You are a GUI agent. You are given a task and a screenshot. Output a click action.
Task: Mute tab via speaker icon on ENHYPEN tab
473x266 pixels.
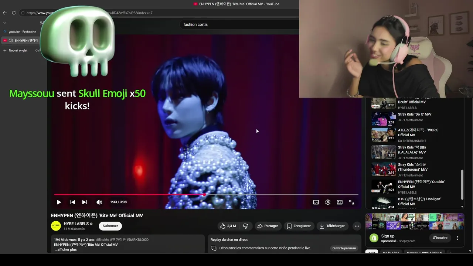click(x=11, y=40)
